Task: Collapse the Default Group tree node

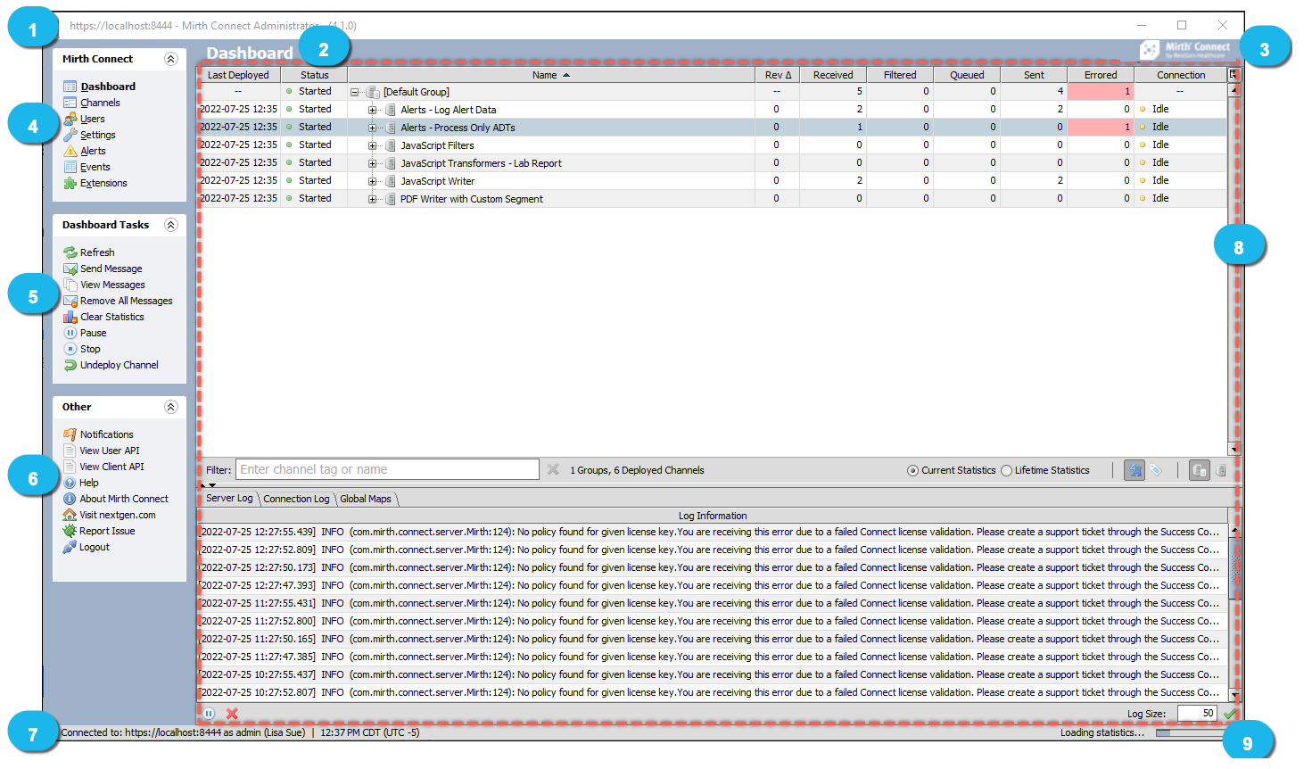Action: (x=355, y=92)
